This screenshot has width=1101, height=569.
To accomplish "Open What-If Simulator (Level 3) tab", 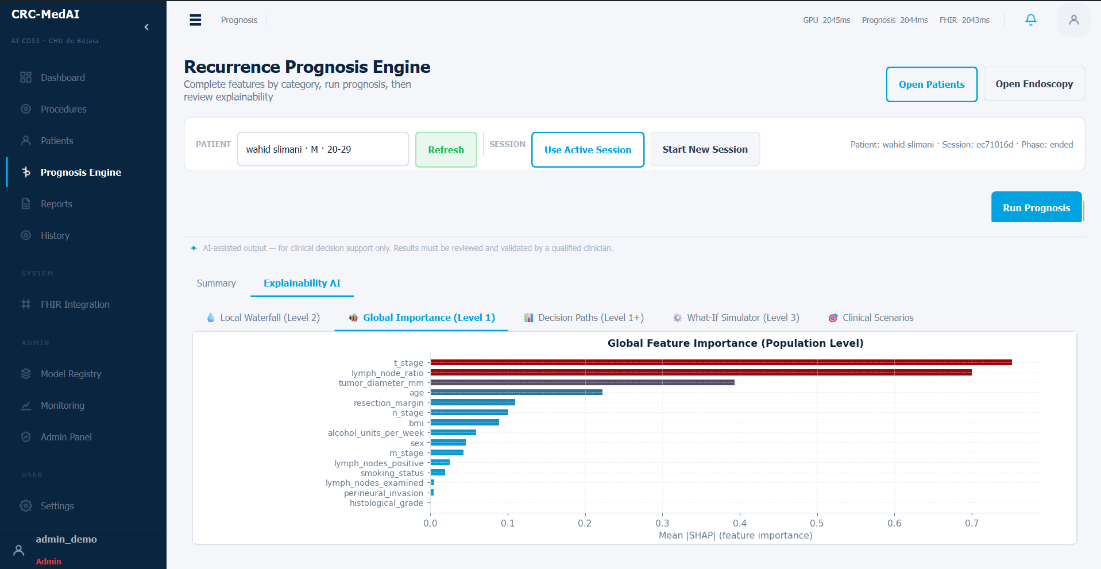I will 736,318.
